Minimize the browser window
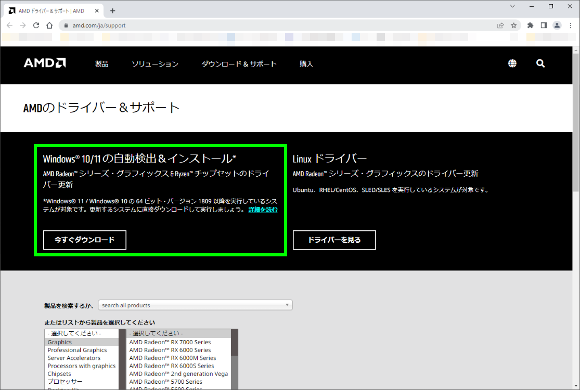The image size is (580, 390). pos(532,6)
